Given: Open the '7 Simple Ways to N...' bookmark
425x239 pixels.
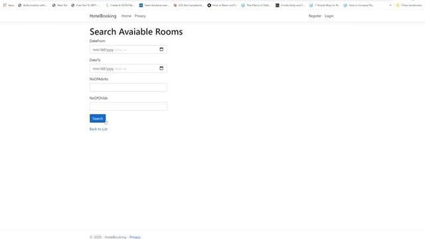Looking at the screenshot, I should 325,5.
